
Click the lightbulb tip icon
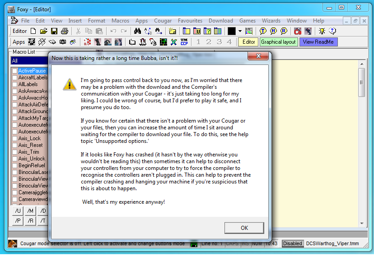pyautogui.click(x=322, y=31)
